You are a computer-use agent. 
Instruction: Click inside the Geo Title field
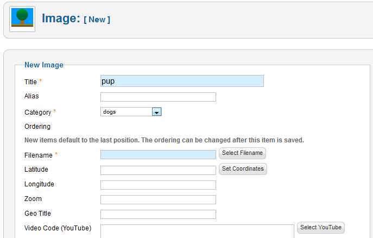[x=158, y=214]
